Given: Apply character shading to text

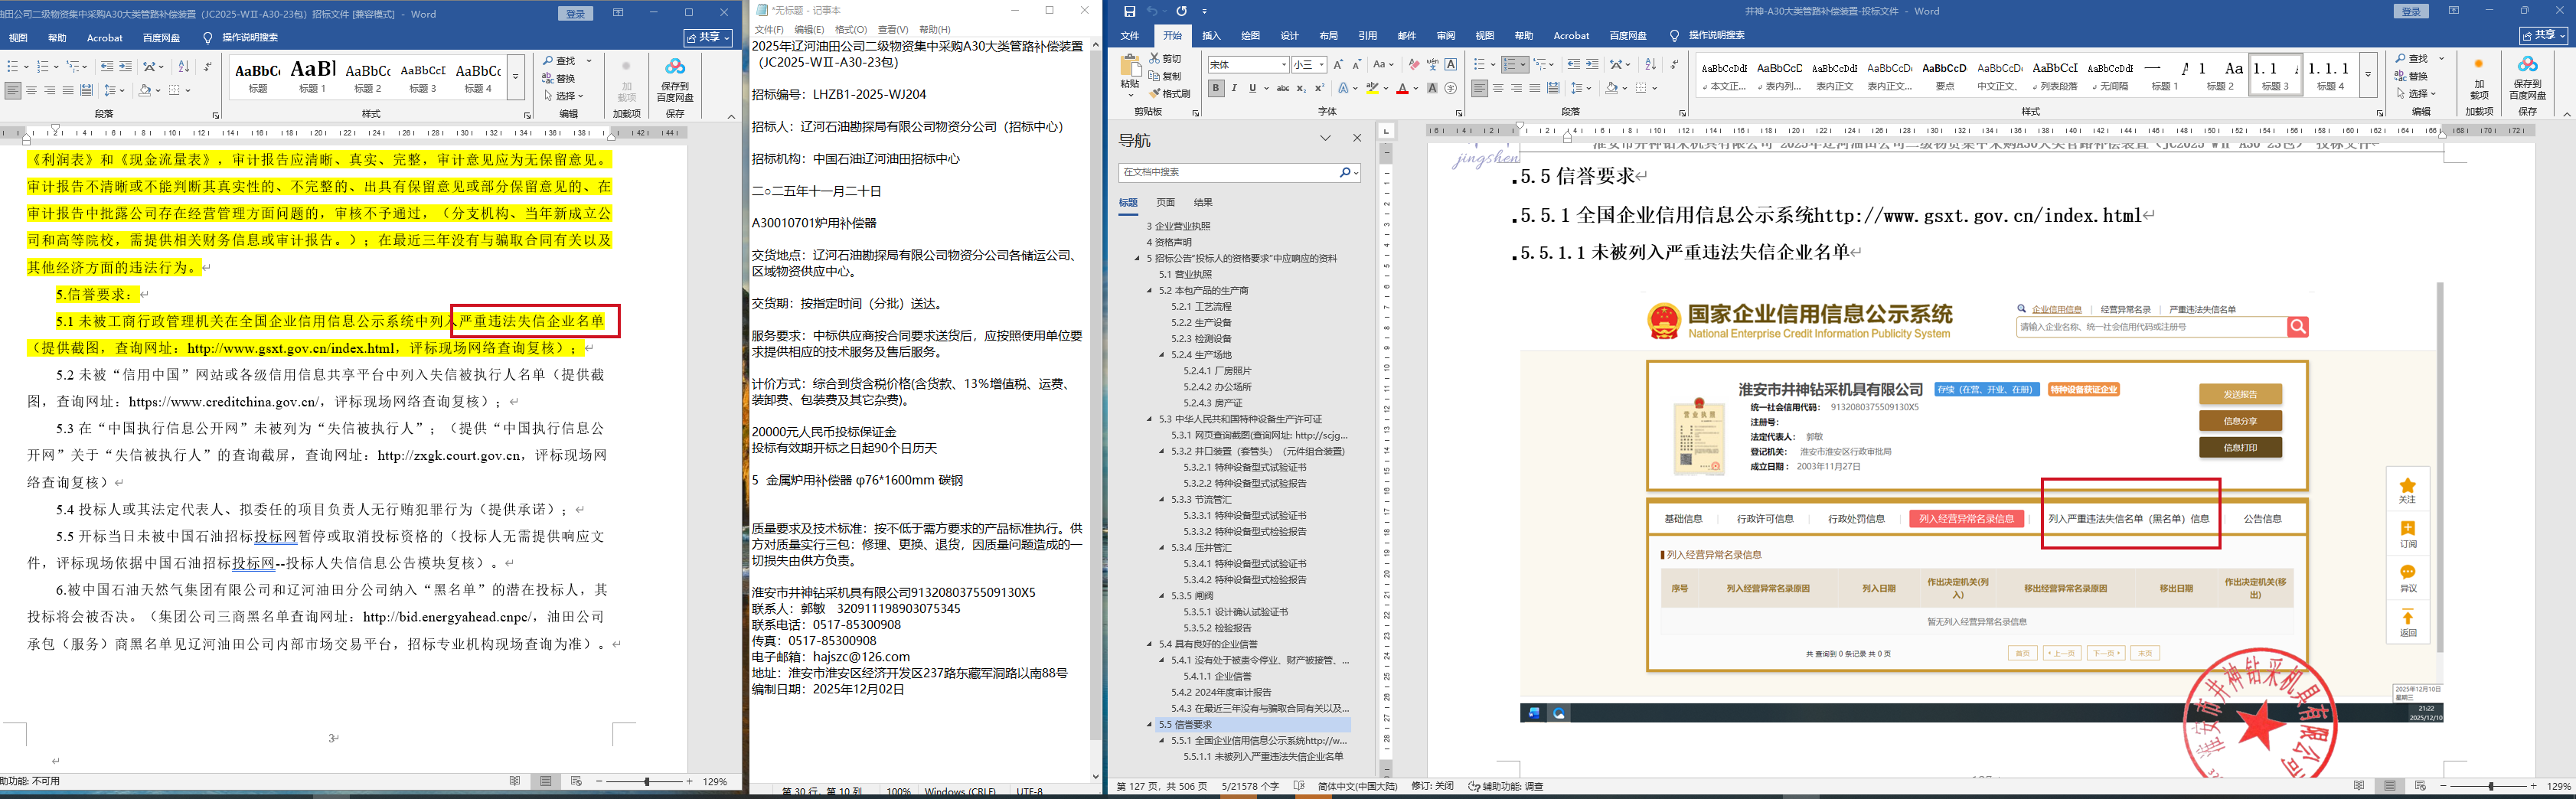Looking at the screenshot, I should 1432,89.
